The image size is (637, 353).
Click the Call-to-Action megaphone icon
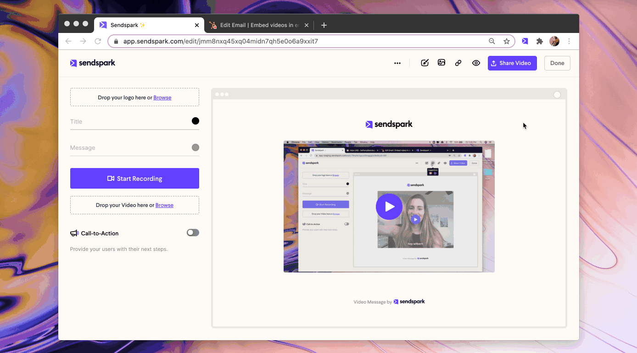pos(74,233)
